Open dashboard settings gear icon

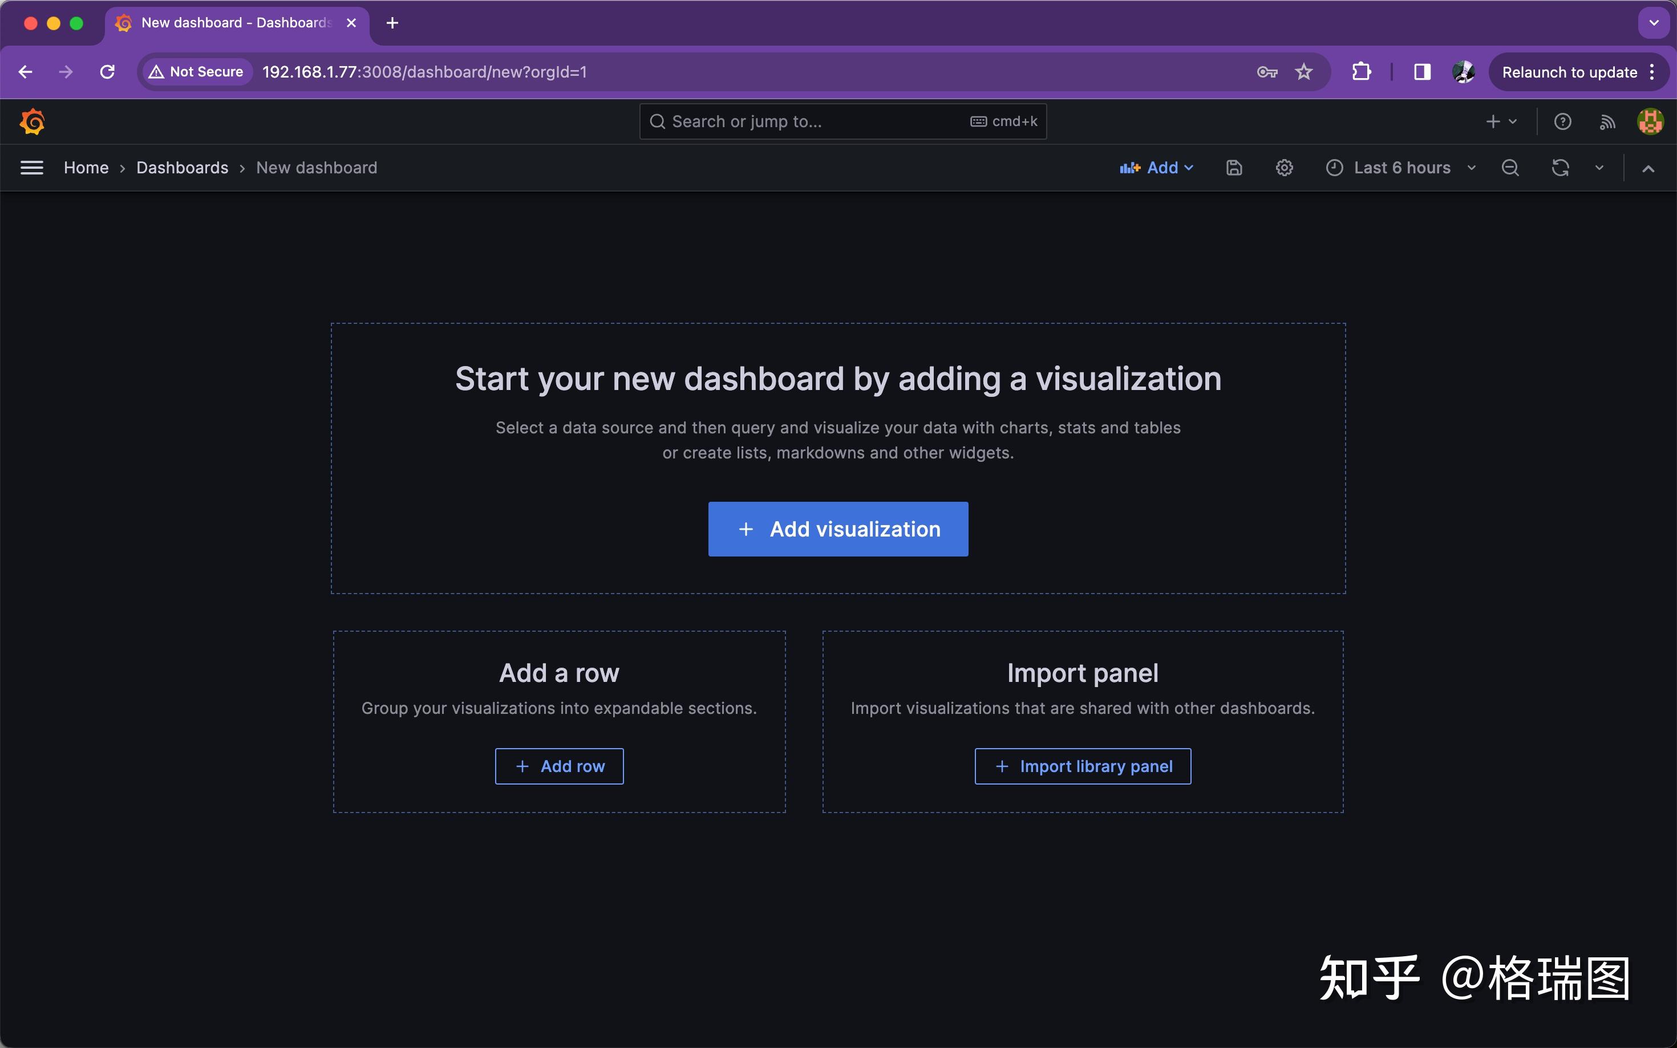coord(1284,168)
